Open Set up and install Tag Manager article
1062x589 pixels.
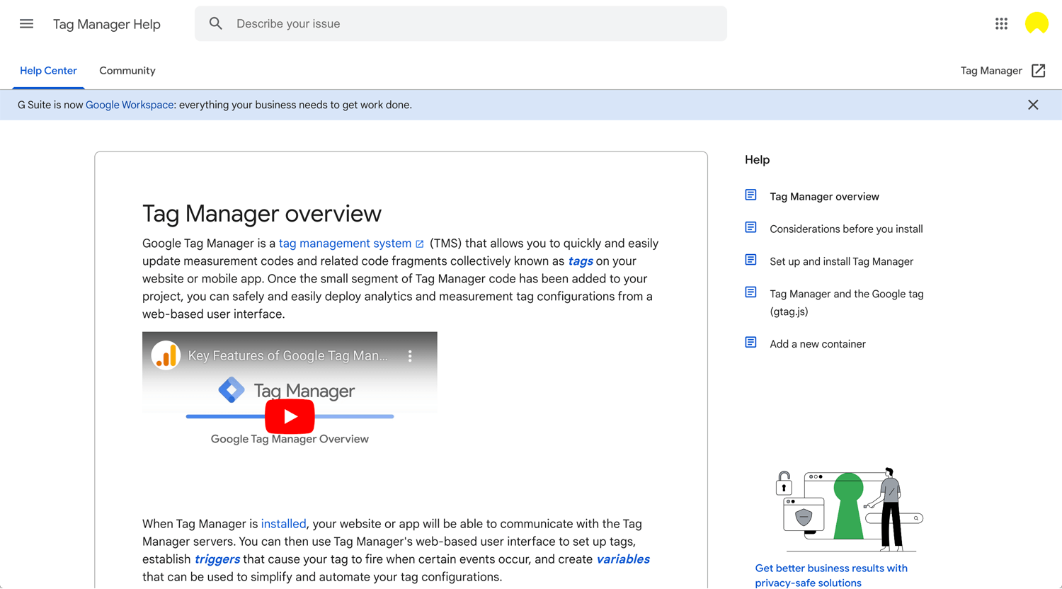[841, 262]
